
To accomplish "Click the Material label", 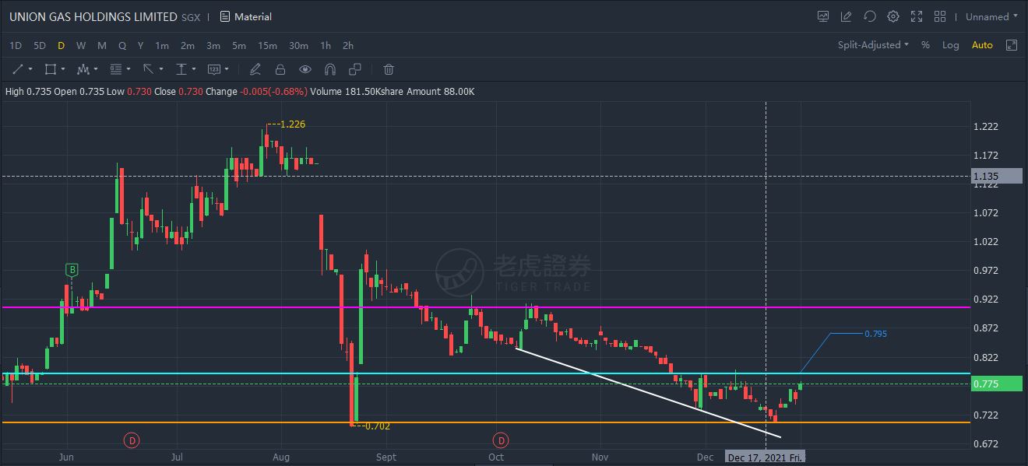I will click(252, 16).
